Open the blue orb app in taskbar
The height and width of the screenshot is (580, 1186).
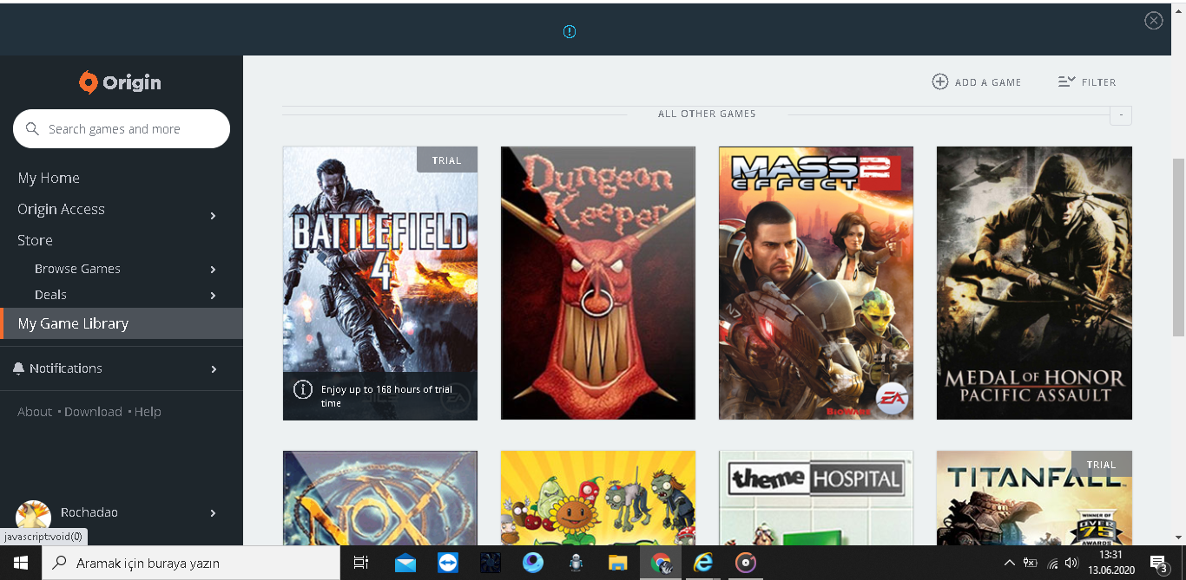(533, 563)
